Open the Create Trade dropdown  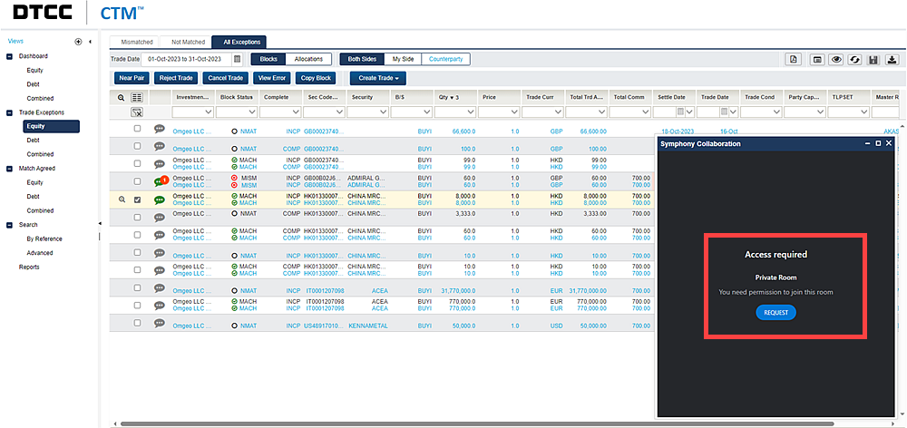click(379, 78)
